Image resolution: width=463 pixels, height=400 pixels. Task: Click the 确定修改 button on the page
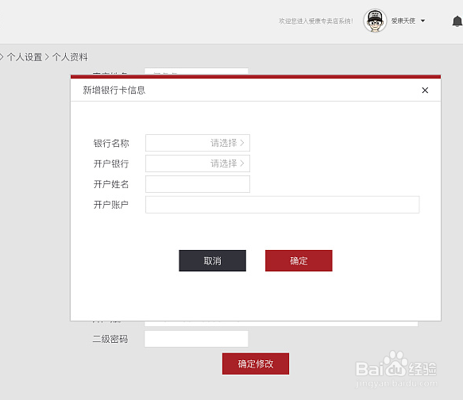pos(256,363)
